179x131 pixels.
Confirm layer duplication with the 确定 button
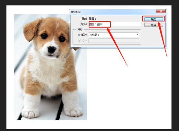click(x=154, y=19)
